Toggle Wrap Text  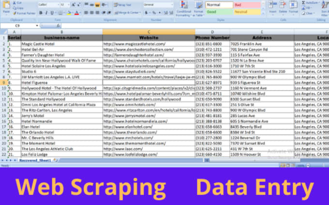(122, 5)
